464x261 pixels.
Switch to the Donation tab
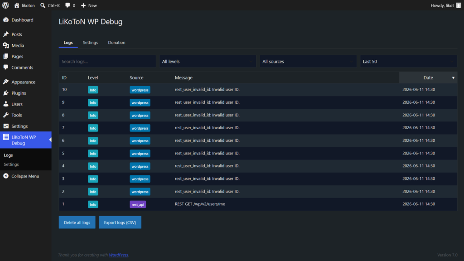tap(116, 43)
